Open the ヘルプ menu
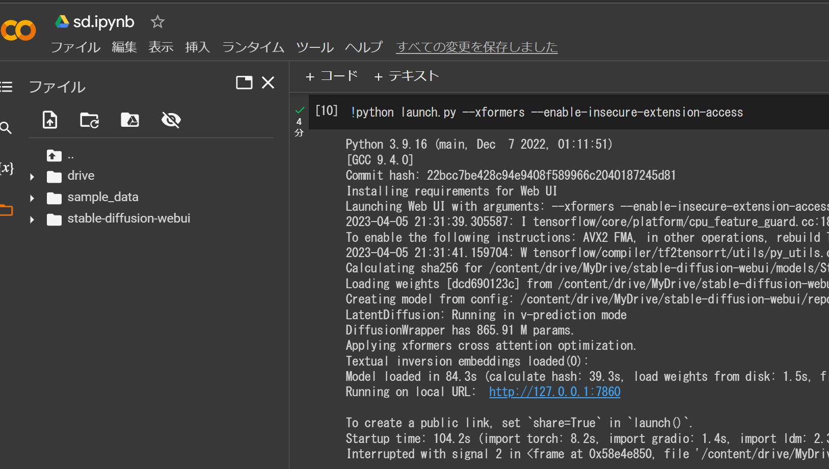The width and height of the screenshot is (829, 469). (363, 47)
